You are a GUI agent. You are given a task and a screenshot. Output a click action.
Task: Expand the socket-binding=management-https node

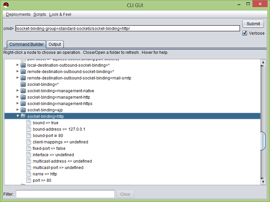click(x=18, y=103)
